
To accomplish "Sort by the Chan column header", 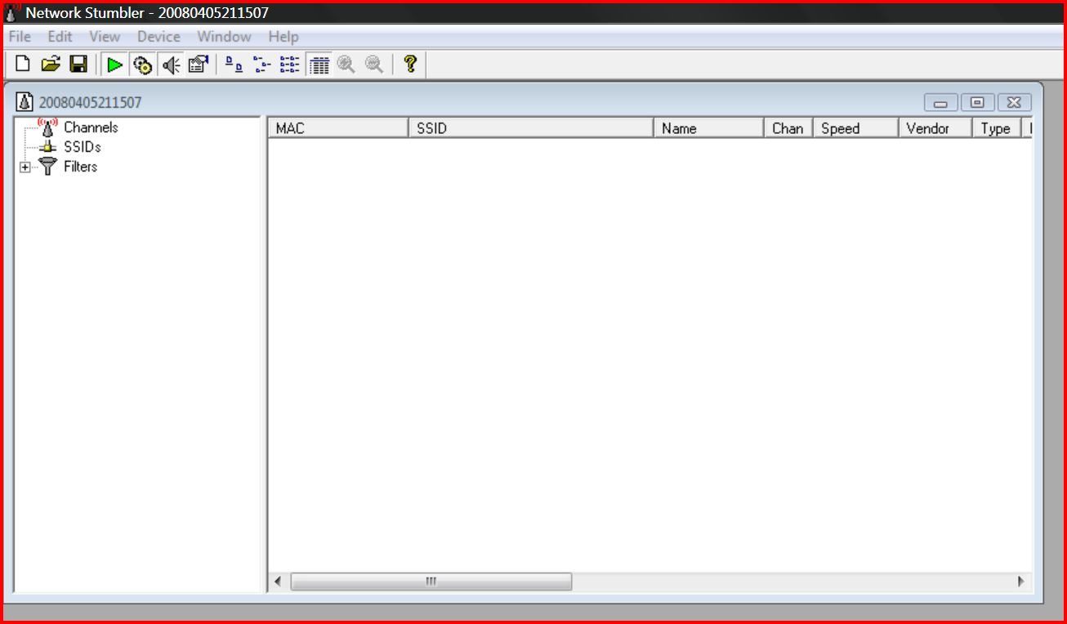I will (788, 128).
